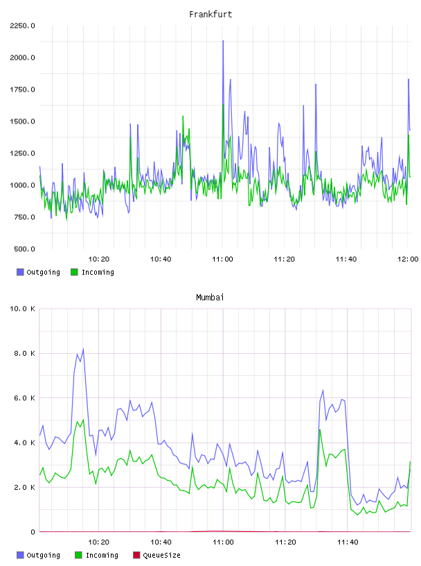The height and width of the screenshot is (566, 421).
Task: Click the 10:40 time label under Mumbai chart
Action: click(x=161, y=542)
